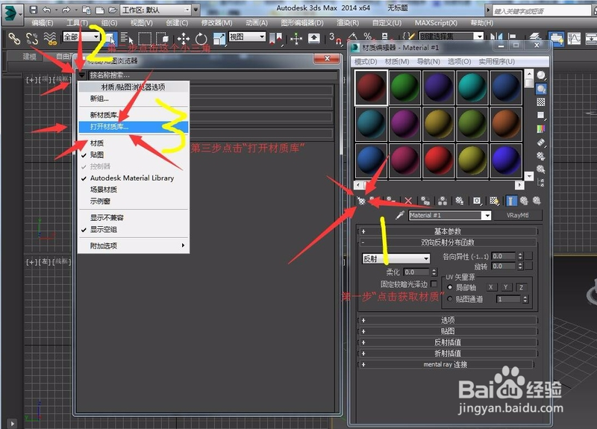Toggle Autodesk Material Library menu option
The width and height of the screenshot is (597, 429).
134,178
